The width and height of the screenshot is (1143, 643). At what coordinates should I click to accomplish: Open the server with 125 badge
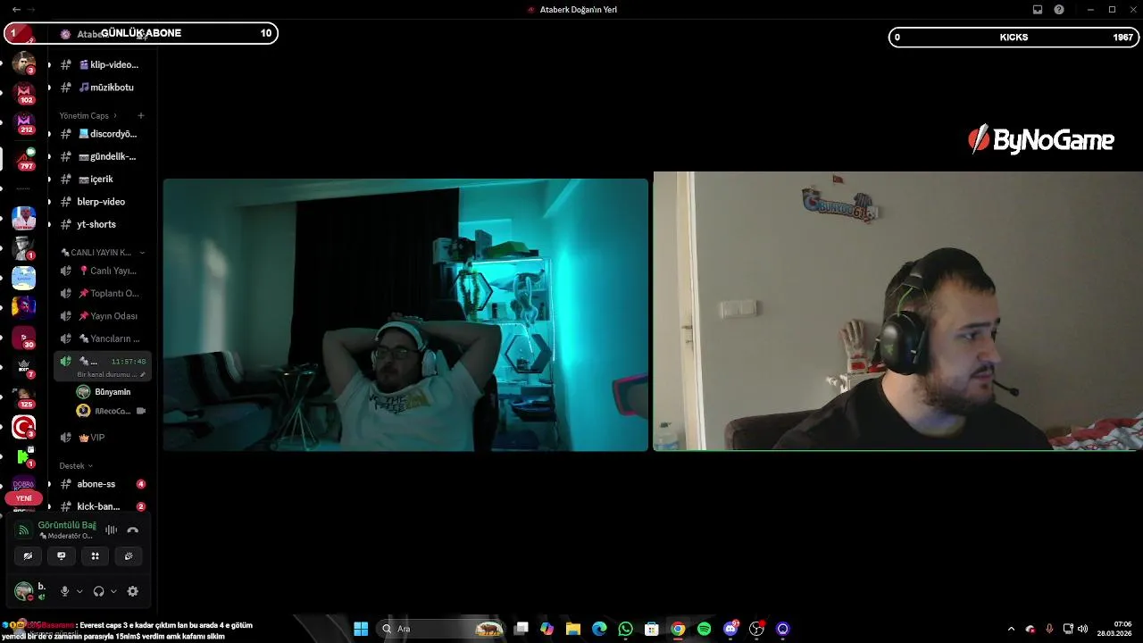pyautogui.click(x=24, y=397)
